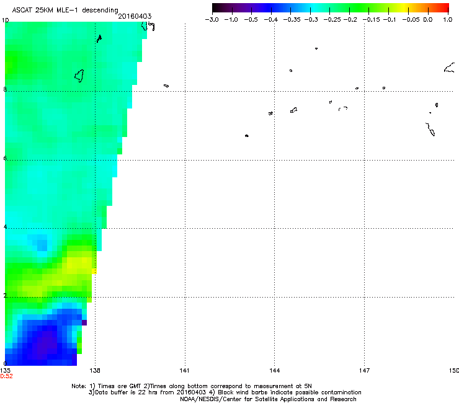
Task: Click the NOAA/NESDIS credit line
Action: (268, 399)
